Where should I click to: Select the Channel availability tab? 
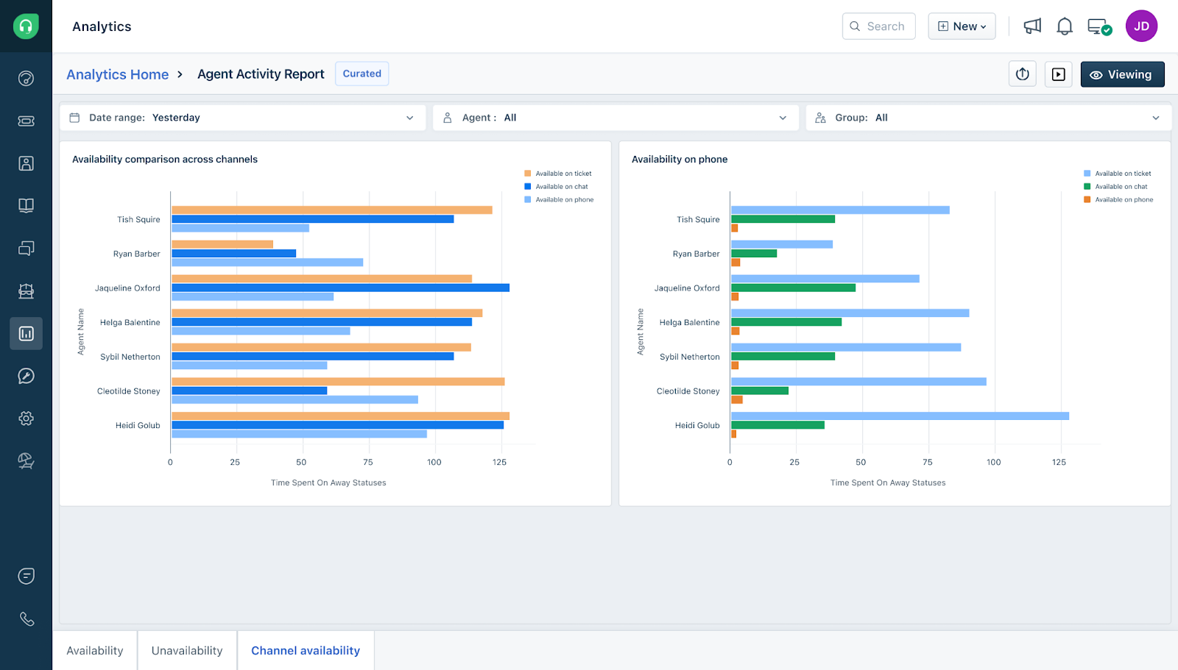point(306,651)
